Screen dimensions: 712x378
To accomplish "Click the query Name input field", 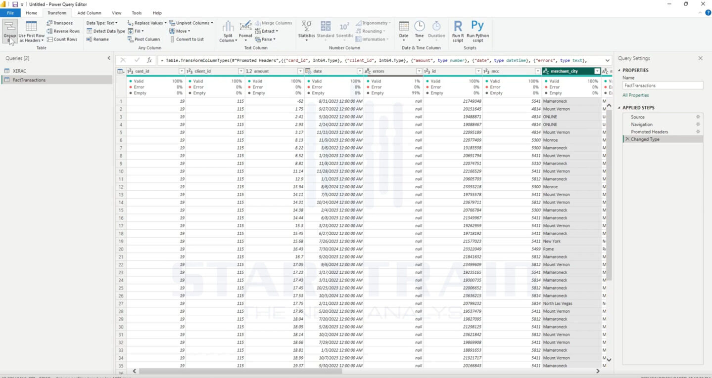I will [x=663, y=85].
